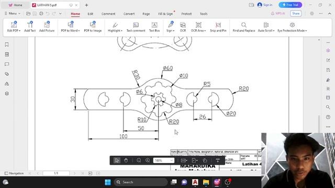This screenshot has height=188, width=335.
Task: Open the attachments panel in left sidebar
Action: coord(7,74)
